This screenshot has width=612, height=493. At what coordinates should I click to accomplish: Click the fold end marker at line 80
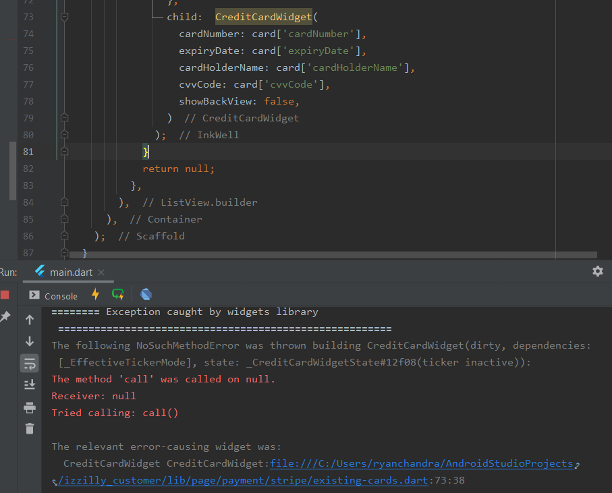(64, 135)
